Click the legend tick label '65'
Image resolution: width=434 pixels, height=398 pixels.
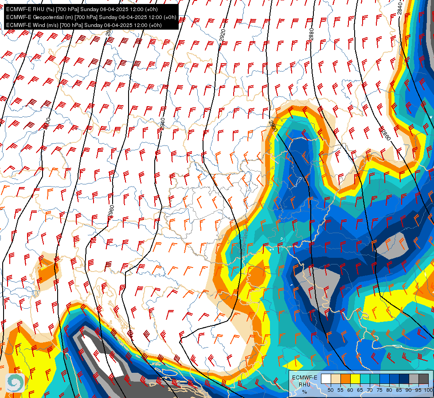pos(360,390)
